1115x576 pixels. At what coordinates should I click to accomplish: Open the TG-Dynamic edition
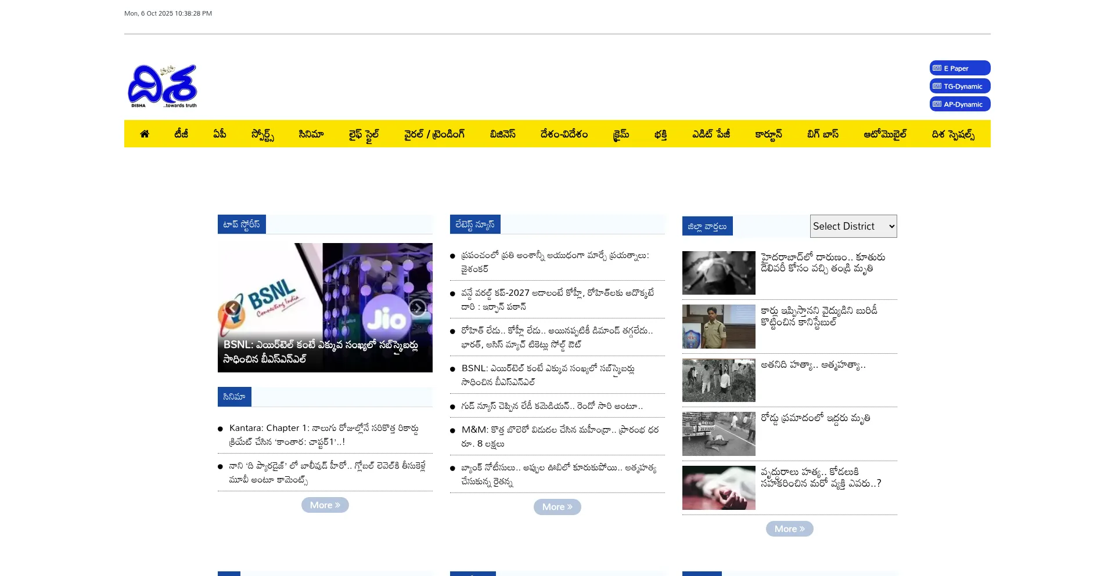pos(959,86)
